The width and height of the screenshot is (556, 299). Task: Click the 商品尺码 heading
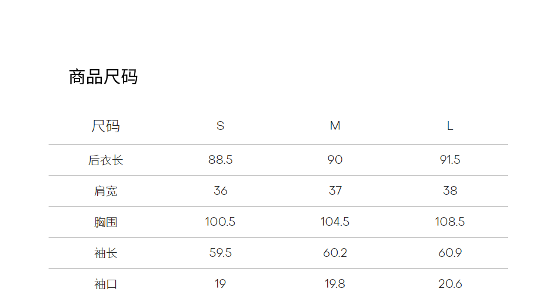point(103,77)
